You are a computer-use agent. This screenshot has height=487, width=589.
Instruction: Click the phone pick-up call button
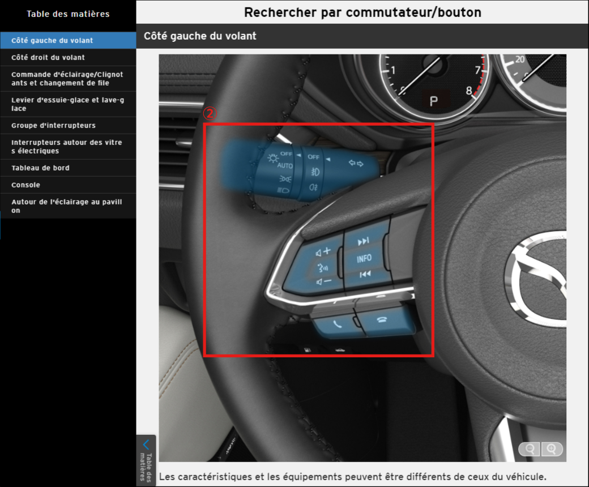(x=338, y=325)
